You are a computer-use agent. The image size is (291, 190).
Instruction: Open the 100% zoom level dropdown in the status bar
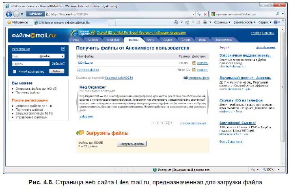(278, 169)
